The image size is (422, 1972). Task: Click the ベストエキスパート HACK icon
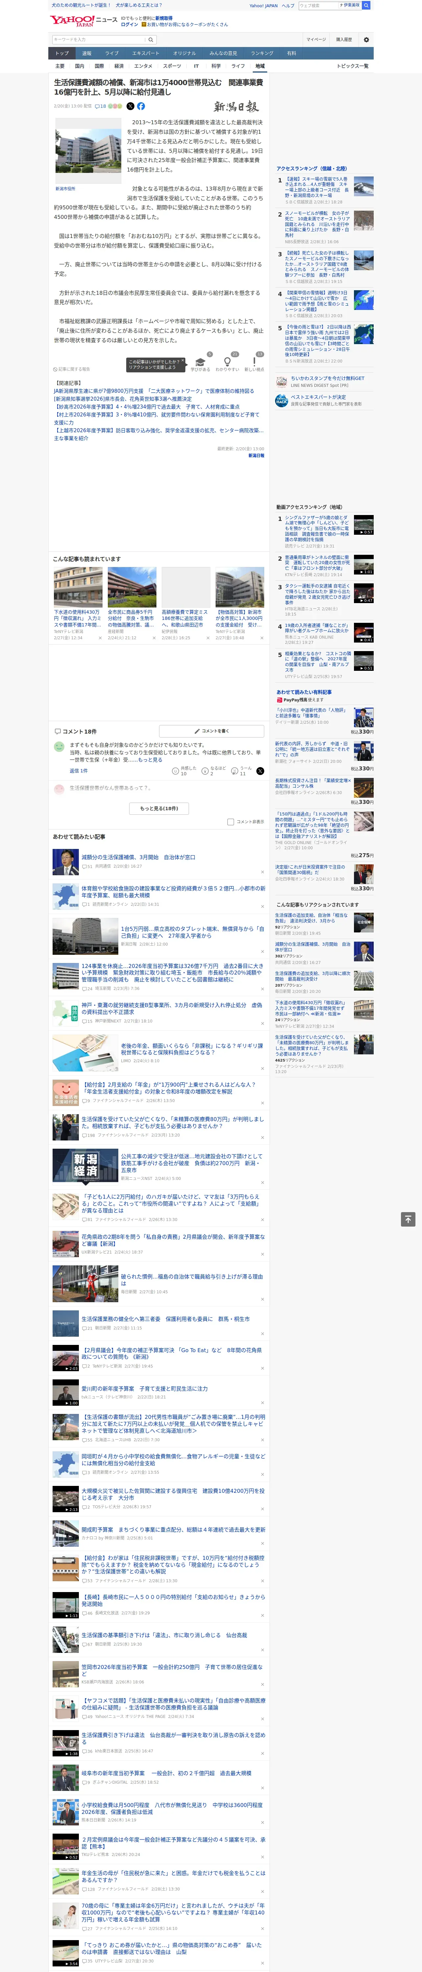pos(282,400)
